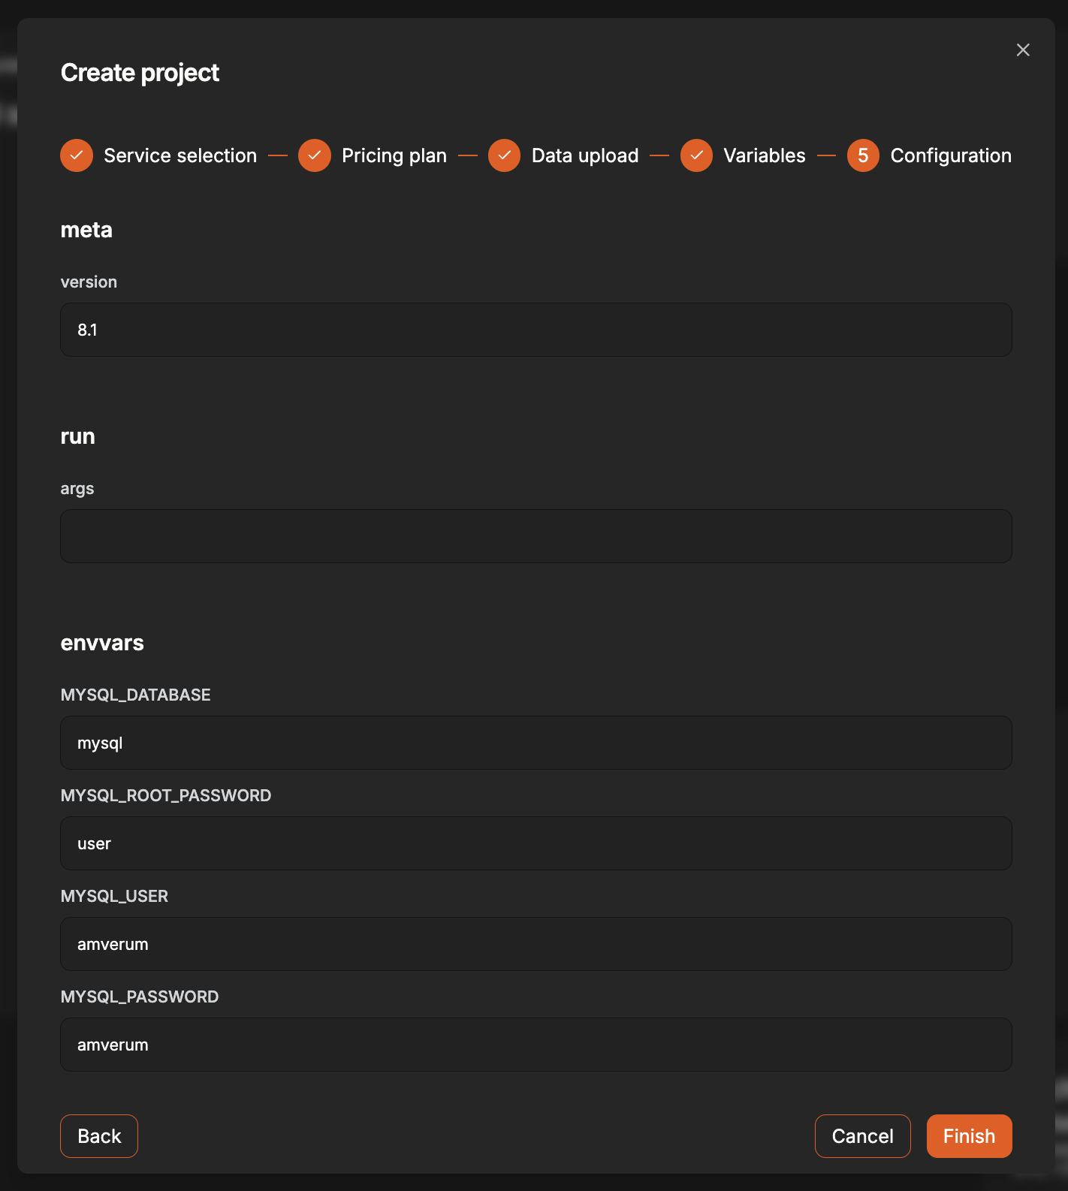The width and height of the screenshot is (1068, 1191).
Task: Open the Data upload step label
Action: click(585, 155)
